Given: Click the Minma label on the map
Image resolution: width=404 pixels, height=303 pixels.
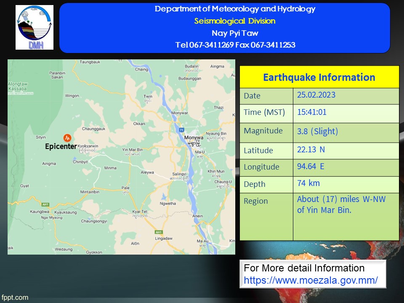Looking at the screenshot, I should click(x=110, y=168).
